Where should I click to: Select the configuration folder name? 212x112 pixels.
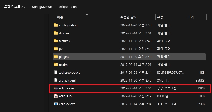(x=68, y=25)
